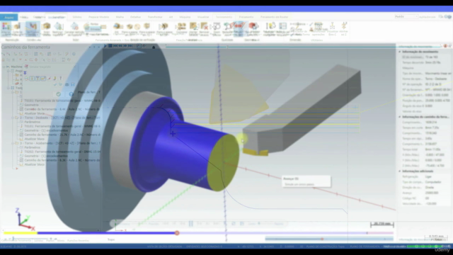Screen dimensions: 453x255
Task: Pause the simulation in the bottom controls
Action: [x=190, y=224]
